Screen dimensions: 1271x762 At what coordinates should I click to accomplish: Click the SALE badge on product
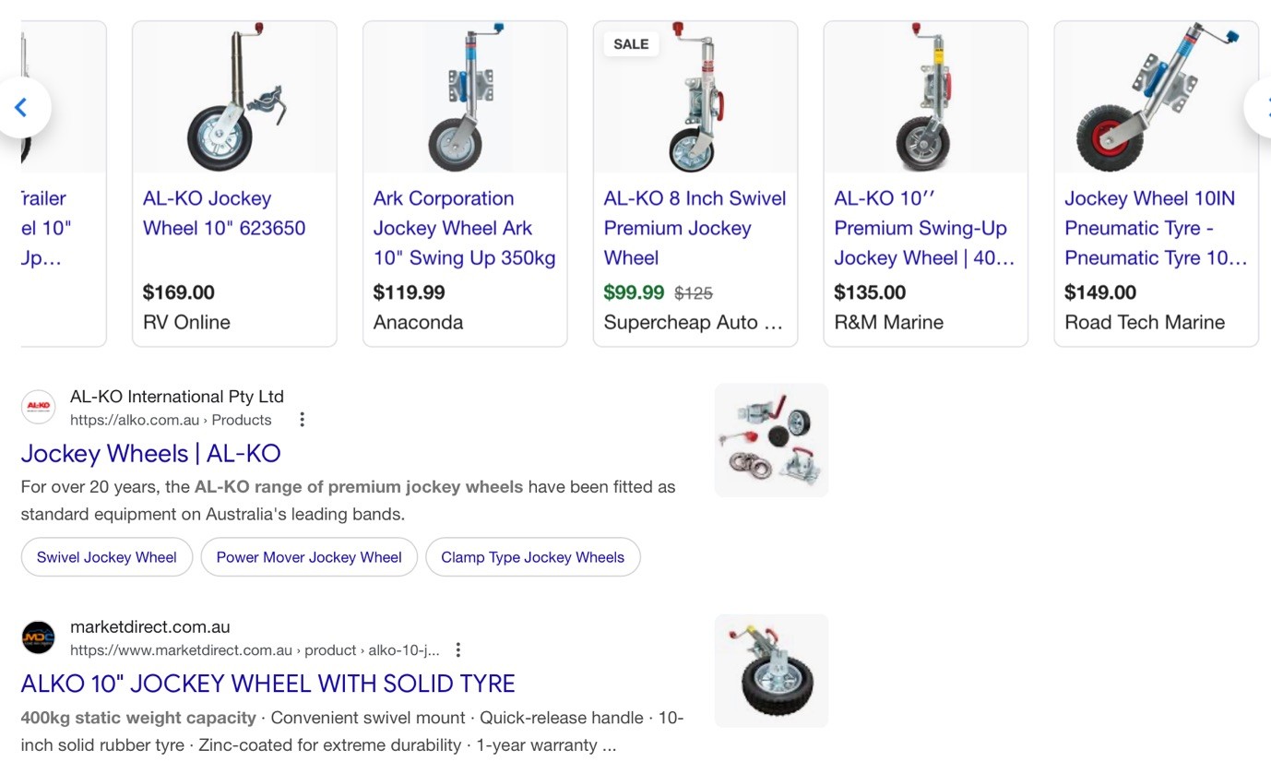[631, 44]
